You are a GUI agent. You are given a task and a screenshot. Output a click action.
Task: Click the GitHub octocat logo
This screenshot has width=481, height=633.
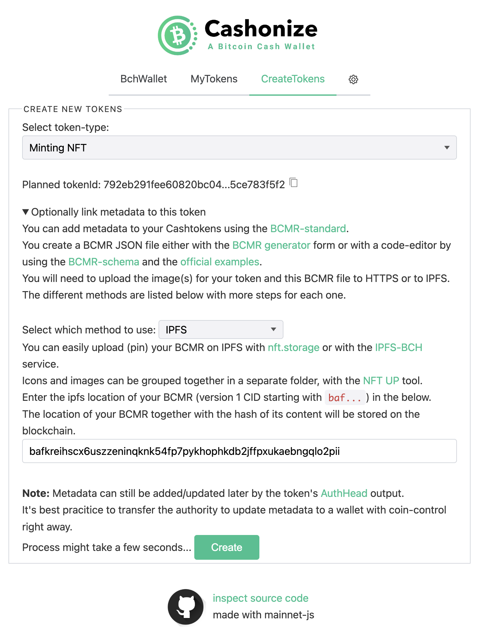(x=186, y=607)
